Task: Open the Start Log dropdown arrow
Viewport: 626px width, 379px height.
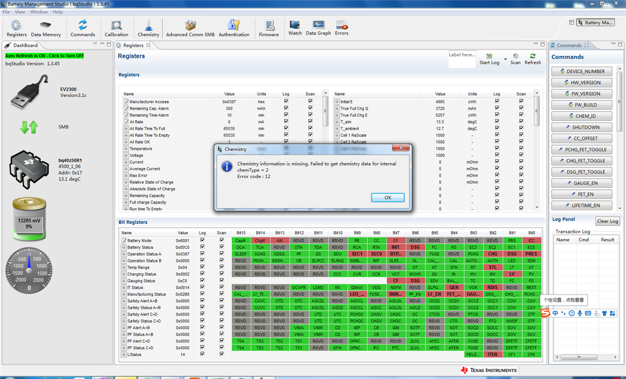Action: (505, 60)
